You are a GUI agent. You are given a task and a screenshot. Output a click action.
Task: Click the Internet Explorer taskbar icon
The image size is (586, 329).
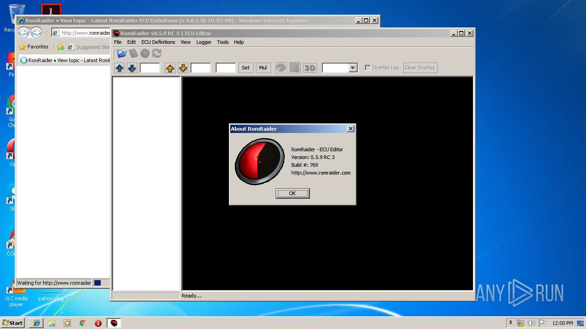click(x=37, y=323)
